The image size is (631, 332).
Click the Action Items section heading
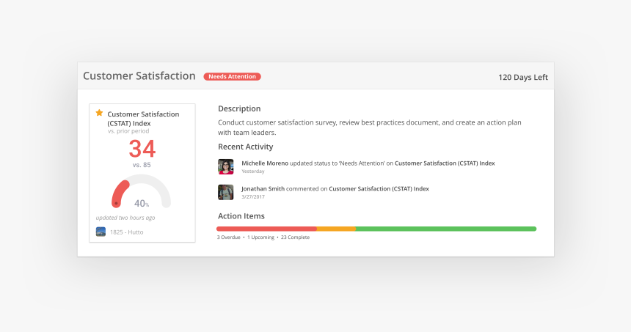pos(241,216)
